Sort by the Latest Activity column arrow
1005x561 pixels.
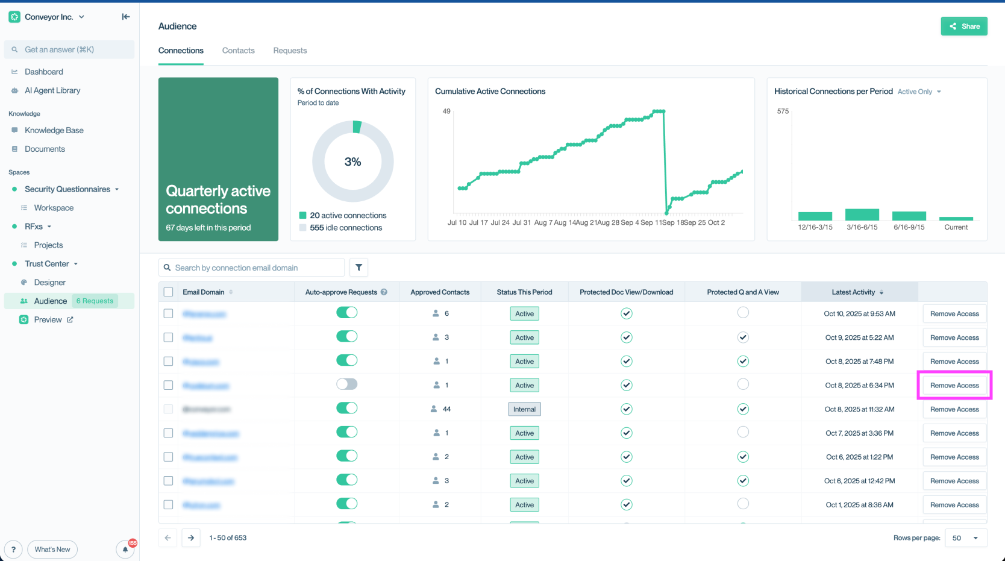(881, 292)
